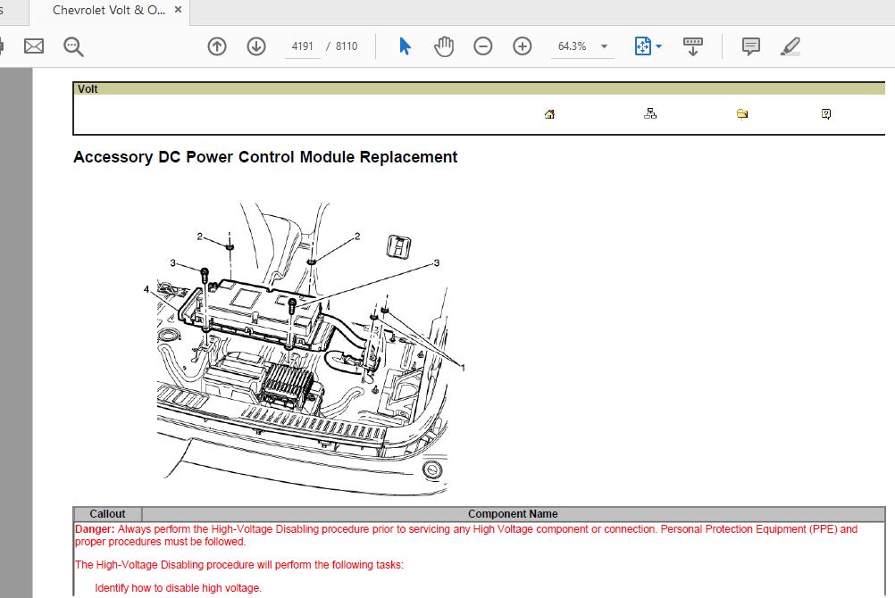Click the print icon at toolbar edge

click(x=2, y=46)
